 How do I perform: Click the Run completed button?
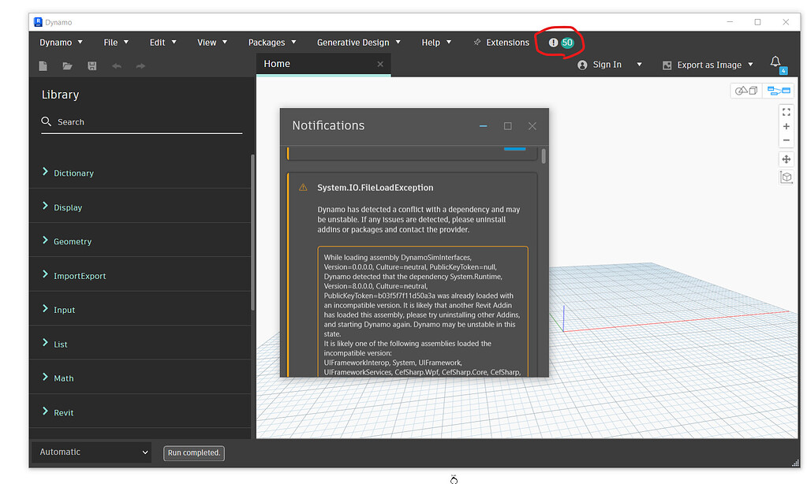pyautogui.click(x=193, y=452)
